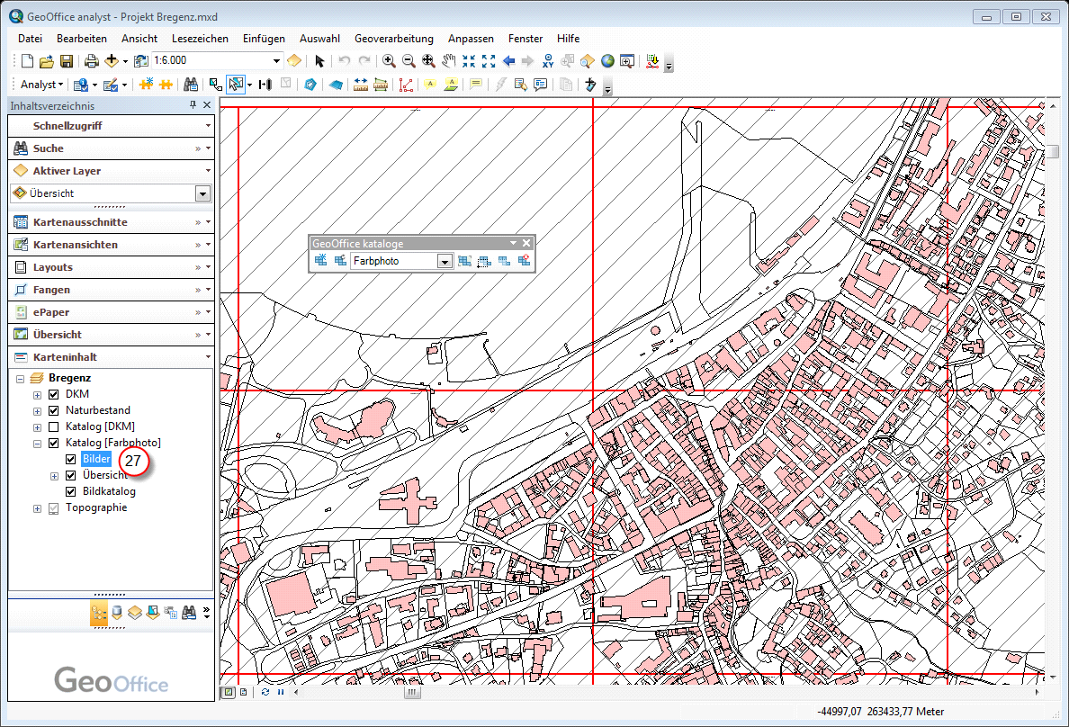Uncheck the DKM layer checkbox

53,395
